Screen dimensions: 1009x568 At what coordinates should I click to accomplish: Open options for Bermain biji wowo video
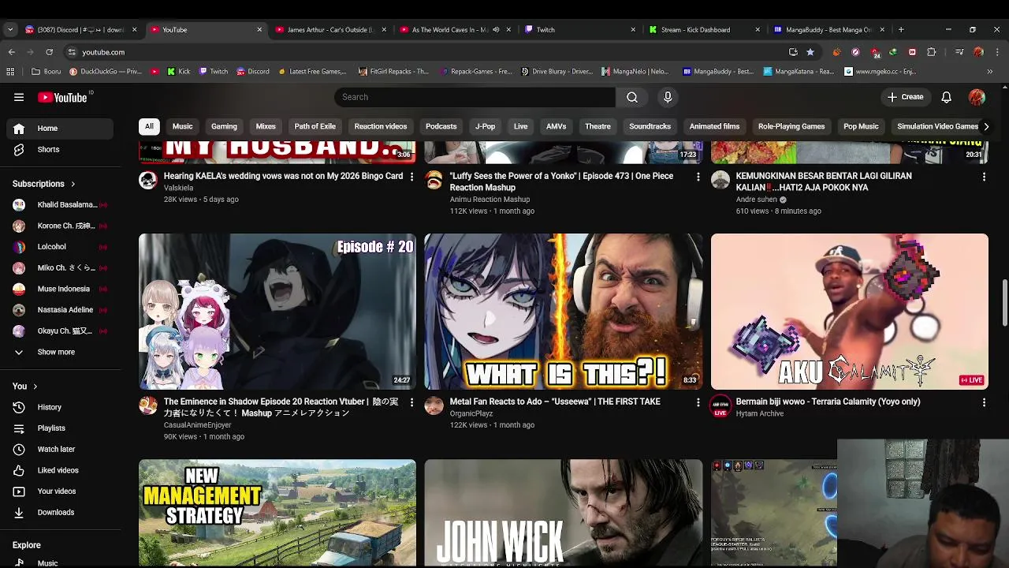coord(984,402)
